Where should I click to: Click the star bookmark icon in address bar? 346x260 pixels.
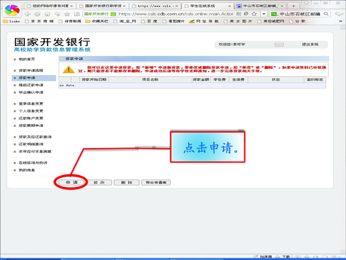tap(254, 14)
